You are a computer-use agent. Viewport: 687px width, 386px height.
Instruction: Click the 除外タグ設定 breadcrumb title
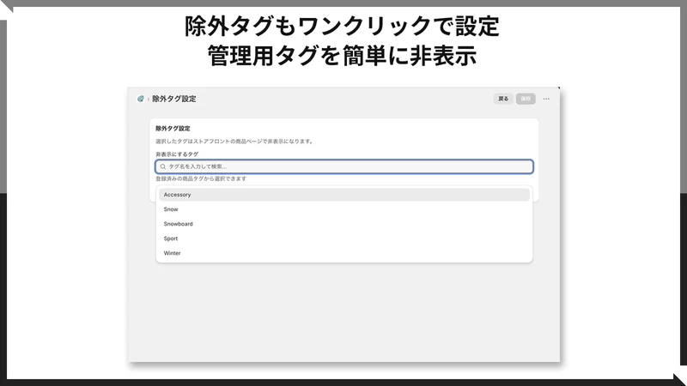pyautogui.click(x=174, y=99)
